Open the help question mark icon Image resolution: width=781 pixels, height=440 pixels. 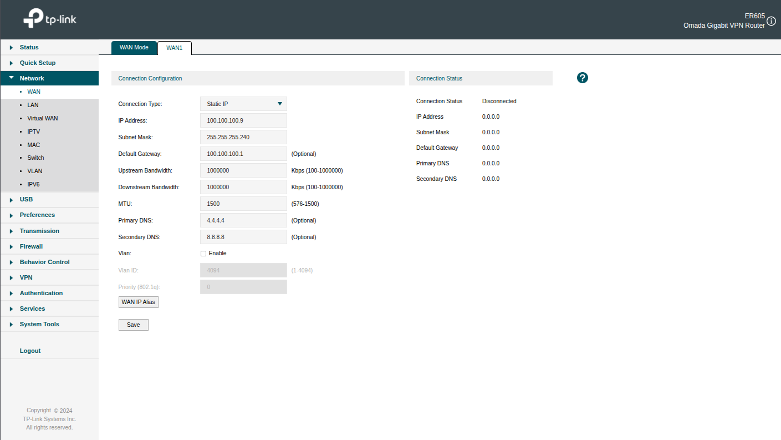582,78
